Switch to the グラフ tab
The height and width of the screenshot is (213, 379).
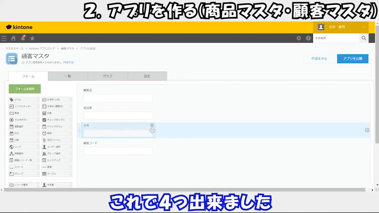point(107,76)
